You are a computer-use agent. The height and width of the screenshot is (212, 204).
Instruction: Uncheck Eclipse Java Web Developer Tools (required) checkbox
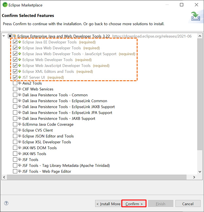pos(15,48)
